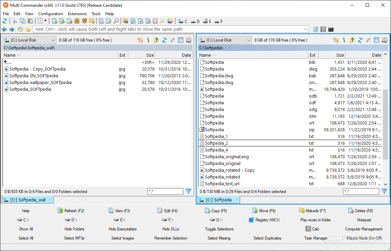Click right panel vertical scrollbar thumb
This screenshot has height=251, width=391.
pyautogui.click(x=385, y=124)
